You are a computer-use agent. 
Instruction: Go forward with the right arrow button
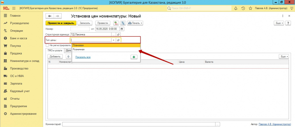click(x=58, y=16)
